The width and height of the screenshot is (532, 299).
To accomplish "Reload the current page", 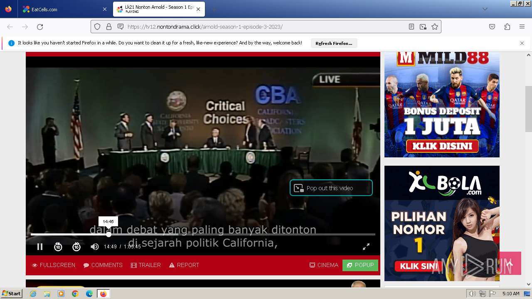I will click(40, 27).
